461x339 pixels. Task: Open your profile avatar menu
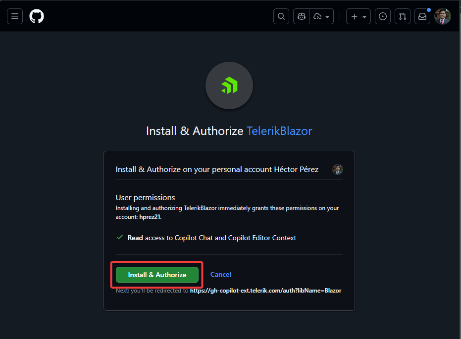pos(442,16)
